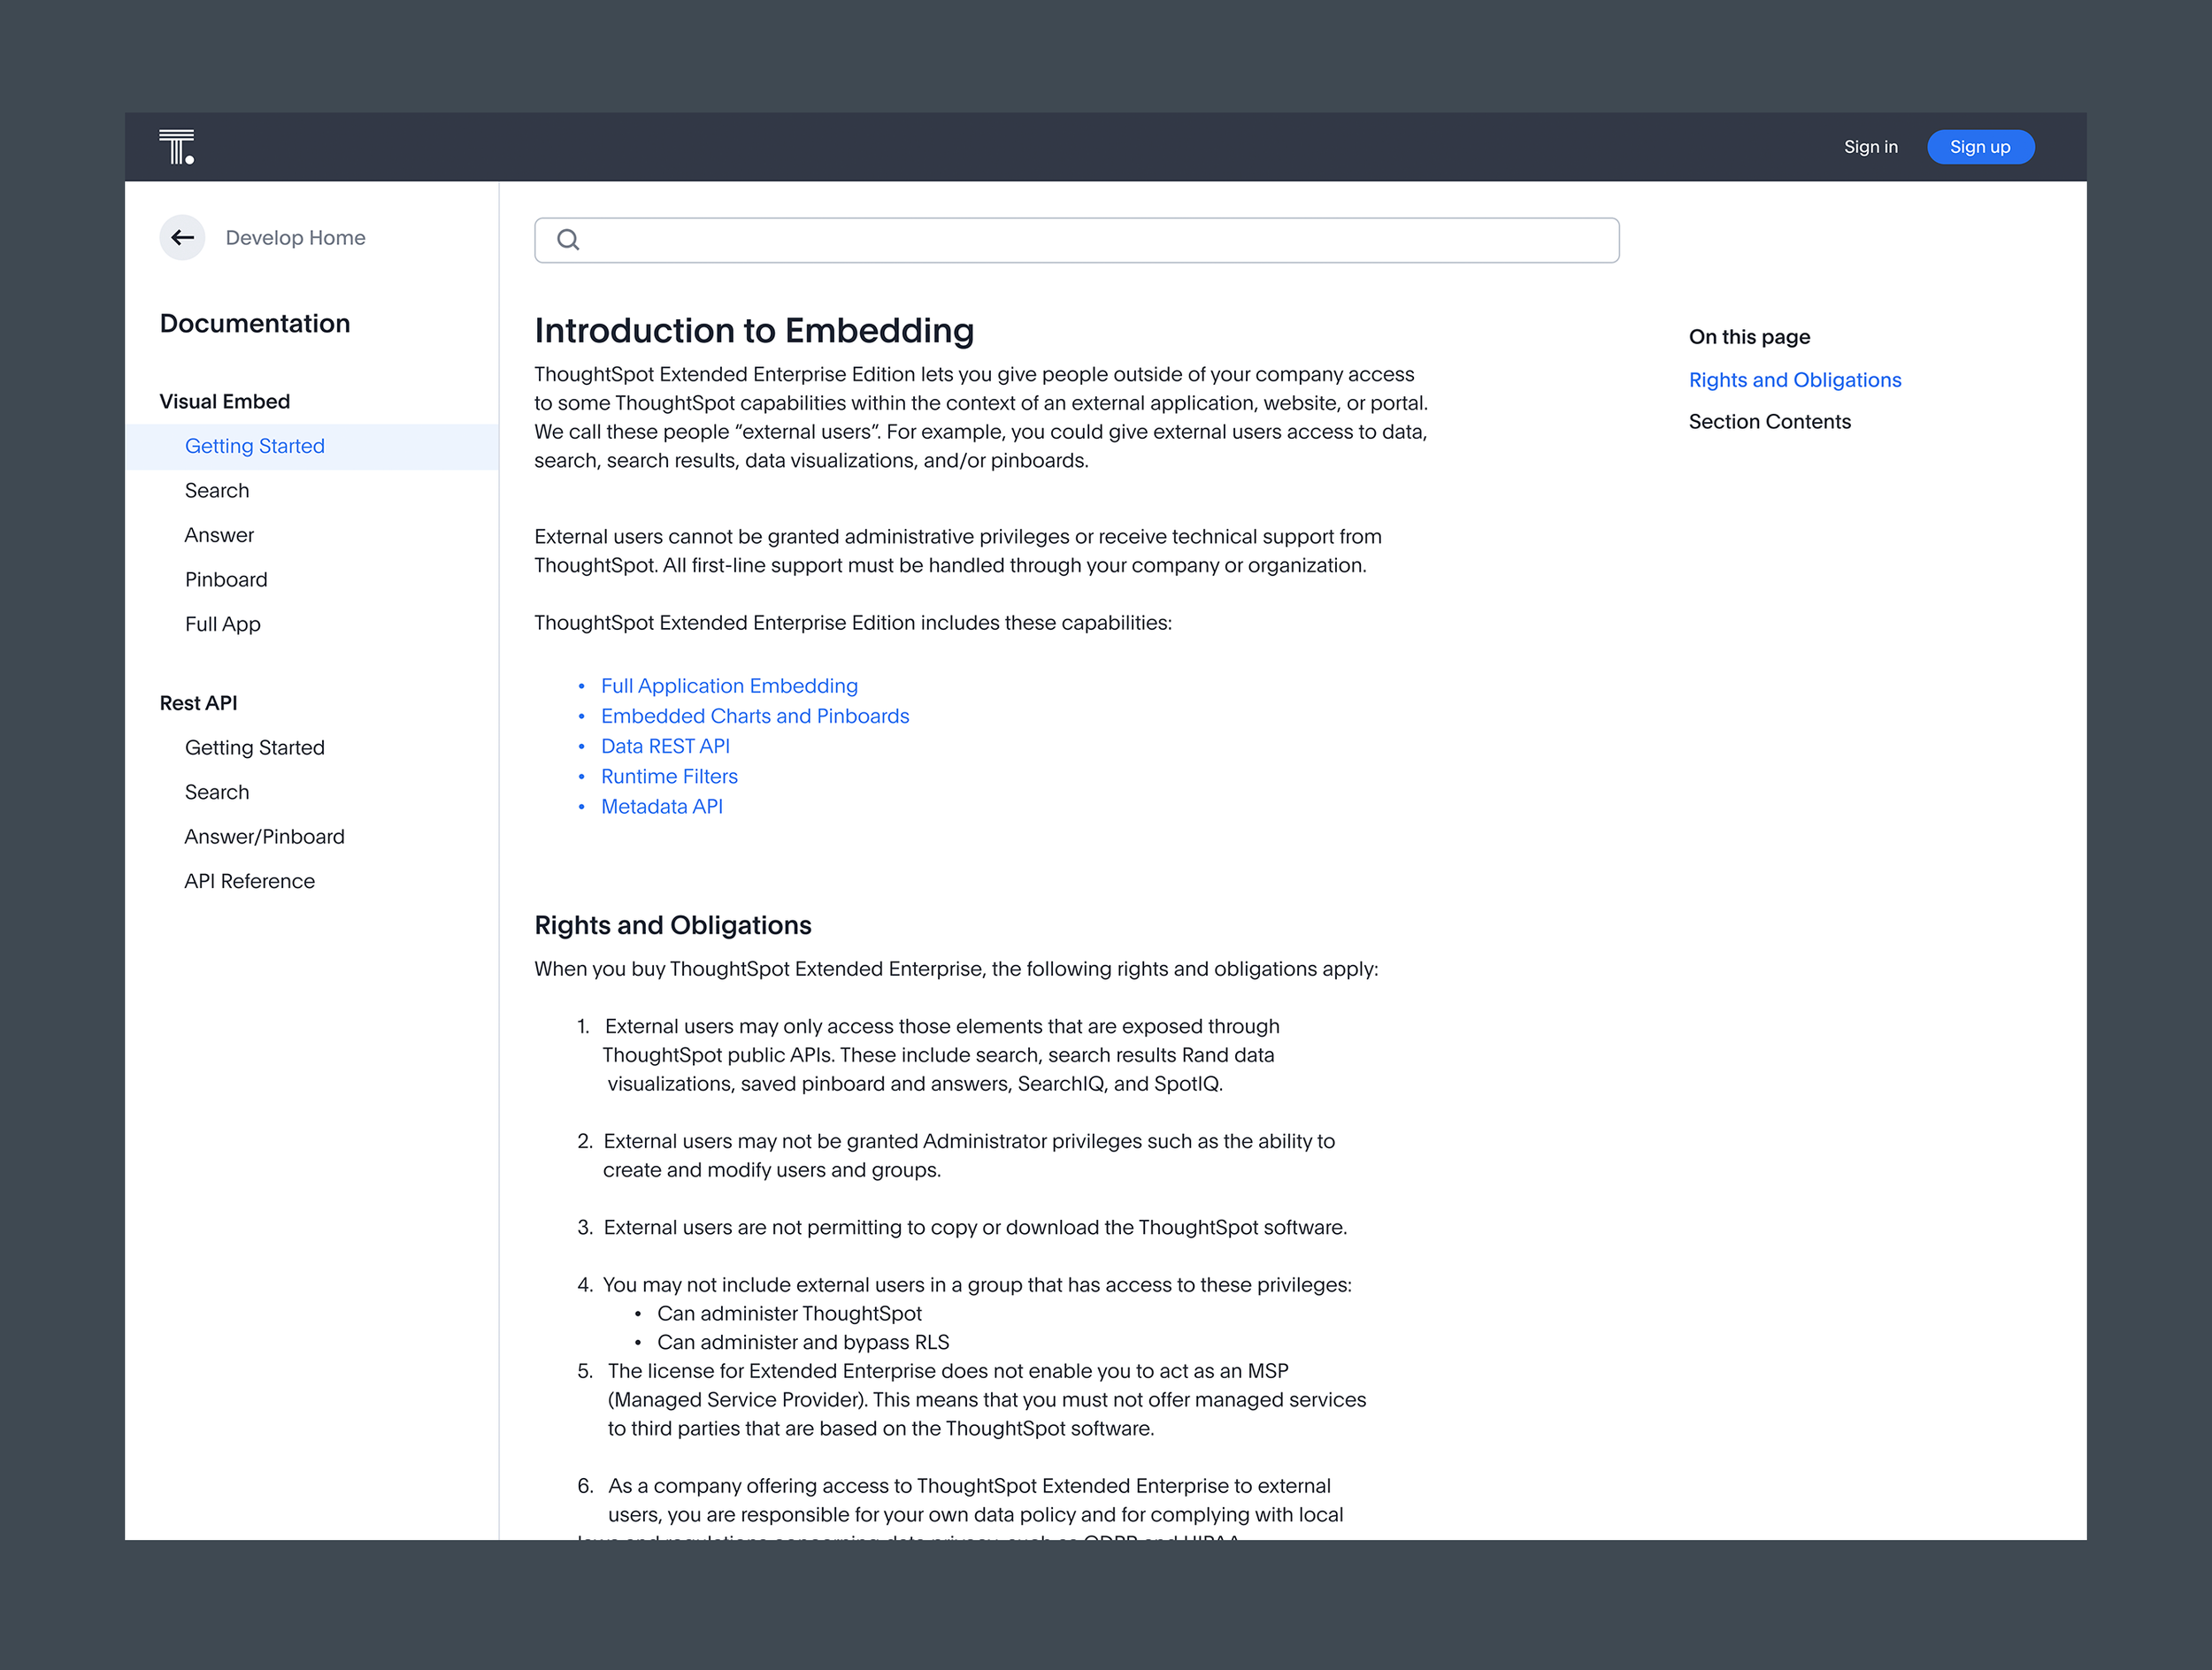Click the On this page heading
The width and height of the screenshot is (2212, 1670).
click(x=1750, y=337)
